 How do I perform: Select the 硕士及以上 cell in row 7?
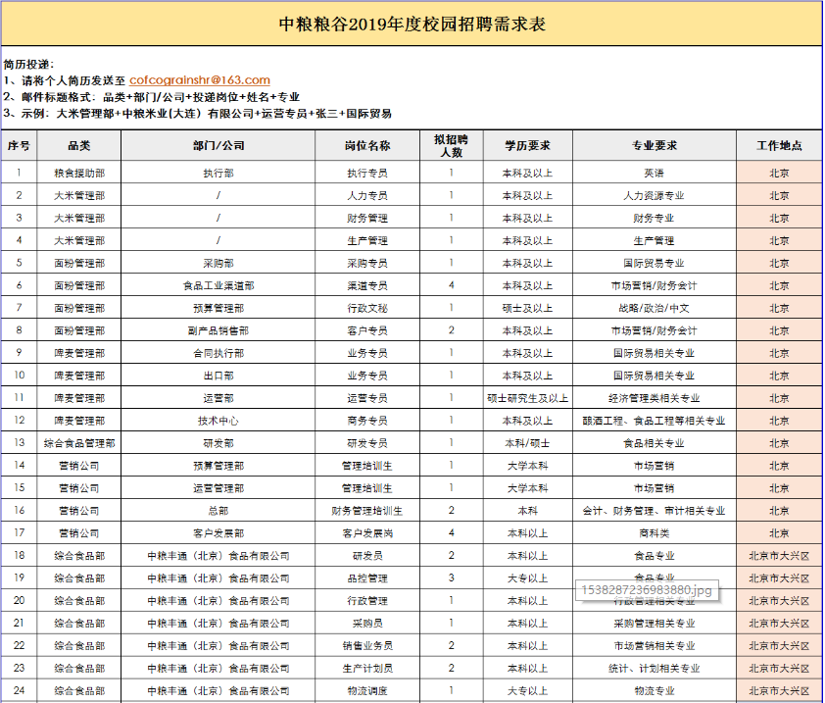[x=528, y=308]
